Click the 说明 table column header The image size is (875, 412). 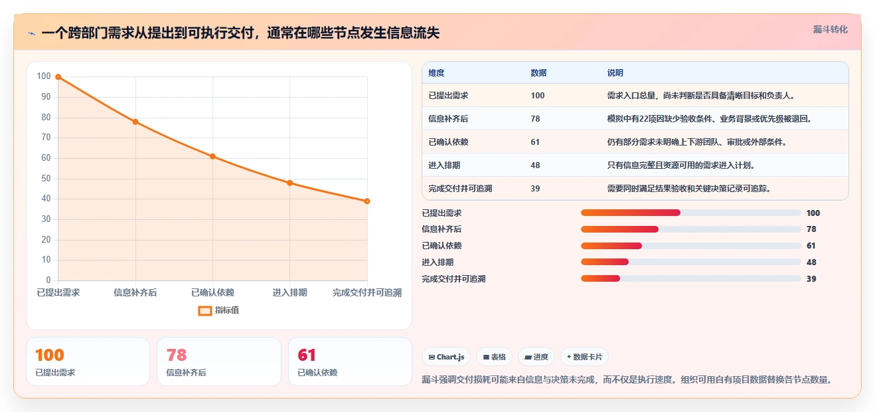615,73
